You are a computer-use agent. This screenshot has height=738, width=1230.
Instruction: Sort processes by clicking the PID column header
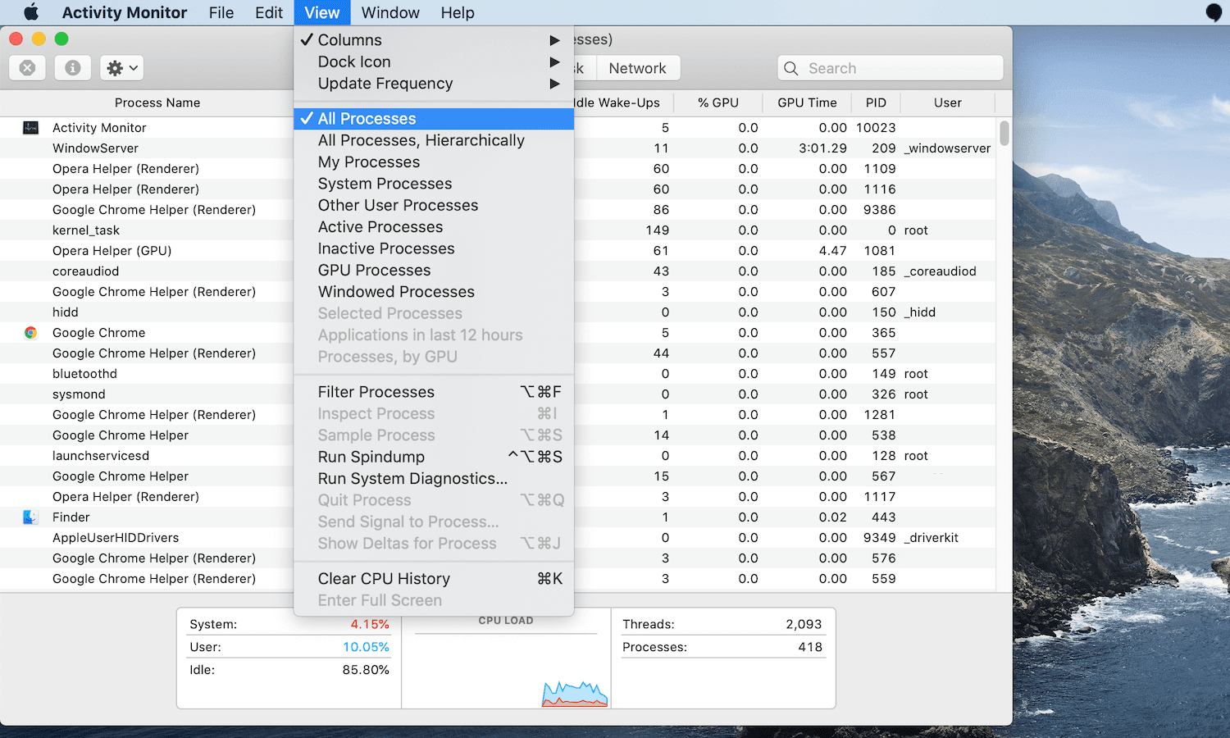(876, 102)
